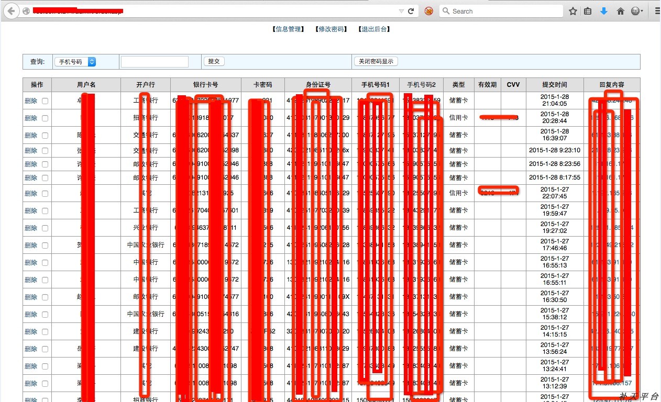Viewport: 661px width, 402px height.
Task: Open downloads via the blue arrow icon
Action: pos(604,11)
